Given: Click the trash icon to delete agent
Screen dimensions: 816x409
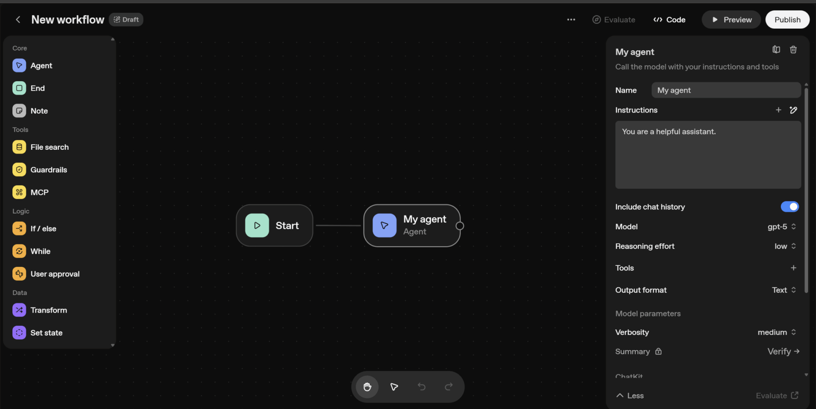Looking at the screenshot, I should (793, 50).
